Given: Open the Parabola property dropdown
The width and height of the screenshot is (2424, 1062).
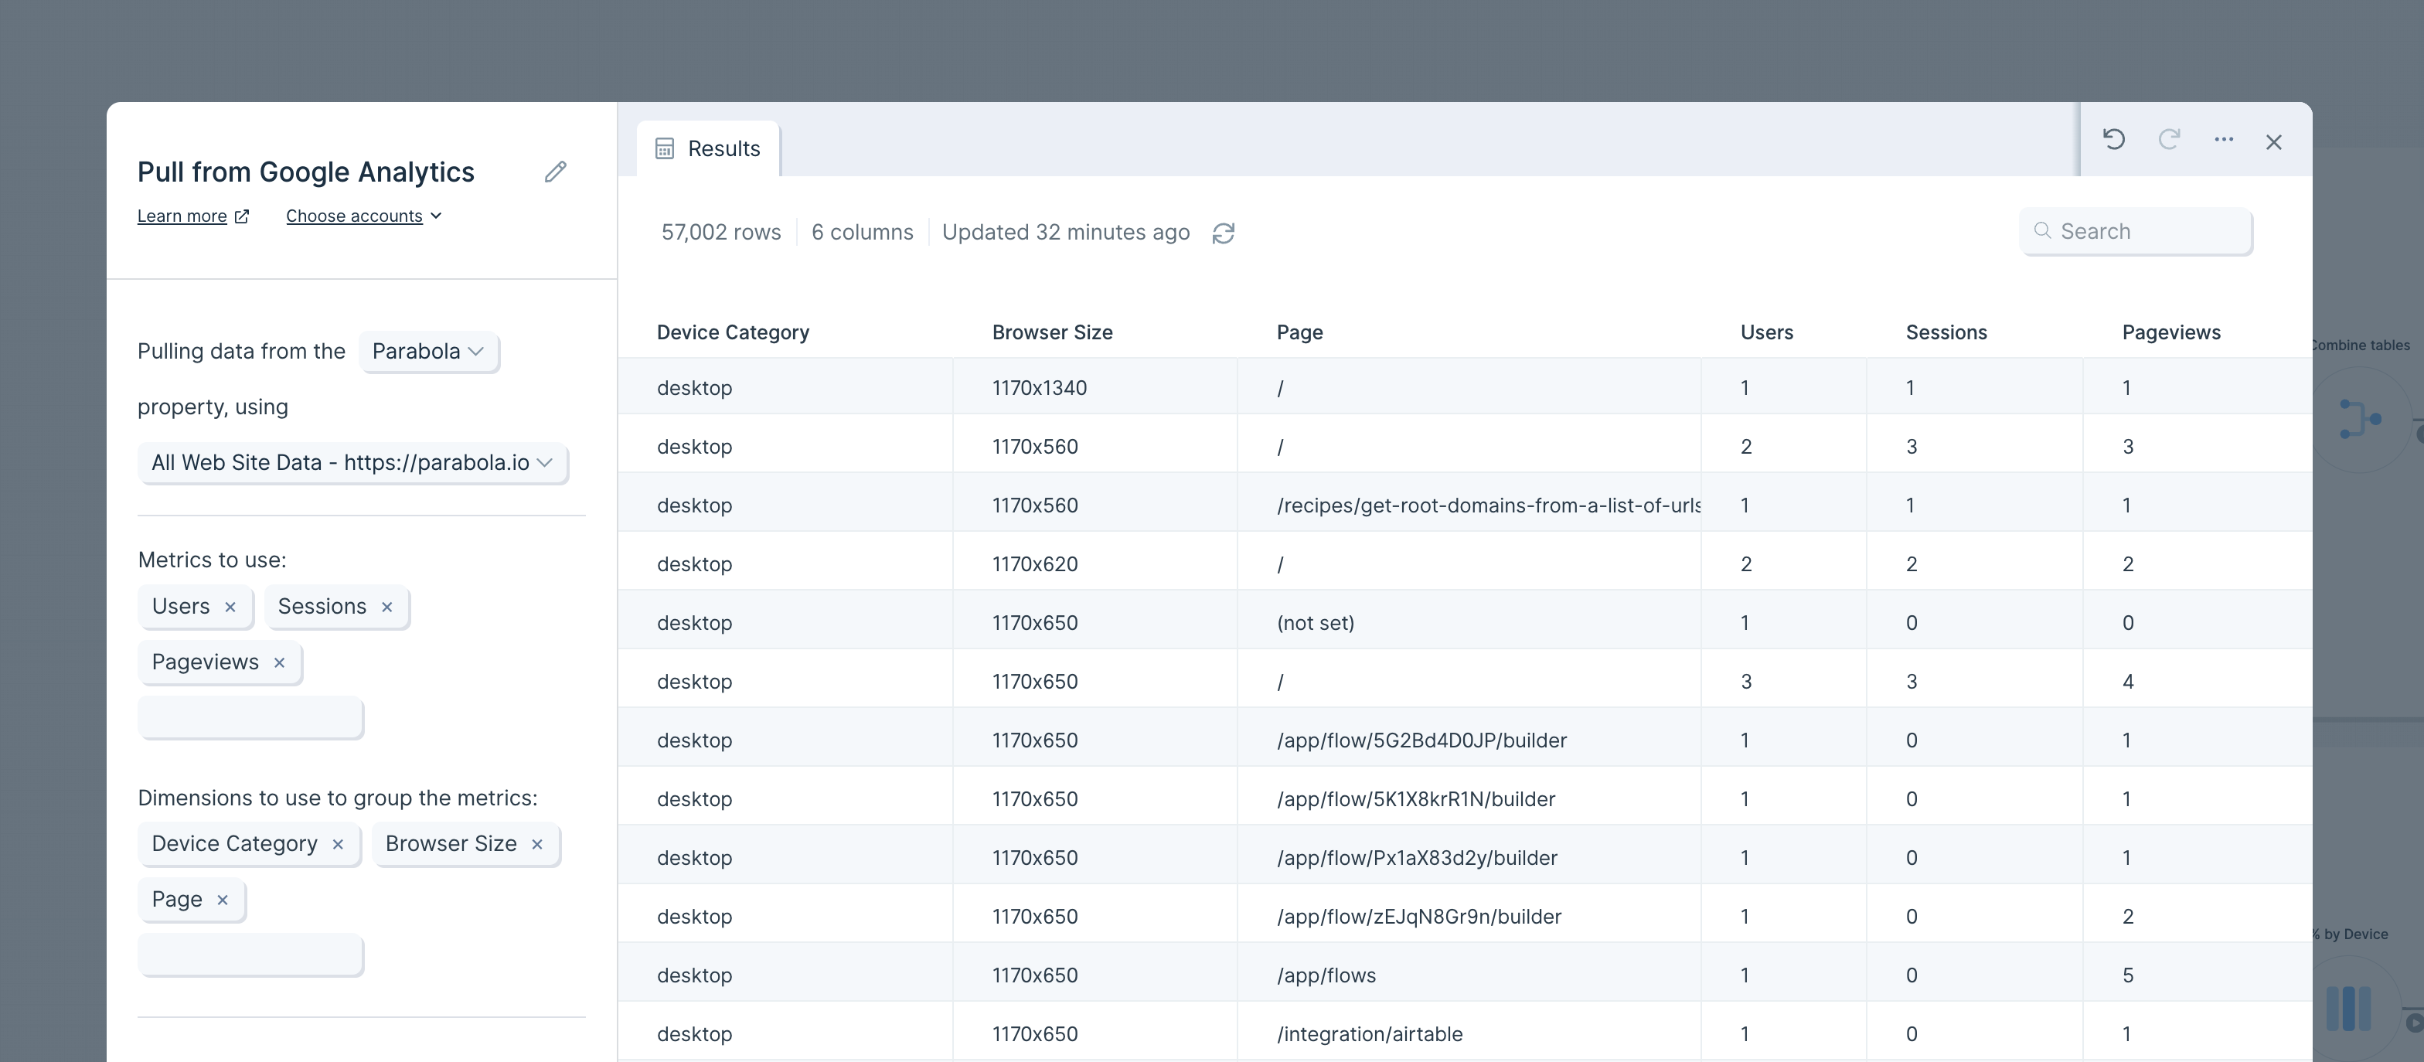Looking at the screenshot, I should tap(428, 352).
